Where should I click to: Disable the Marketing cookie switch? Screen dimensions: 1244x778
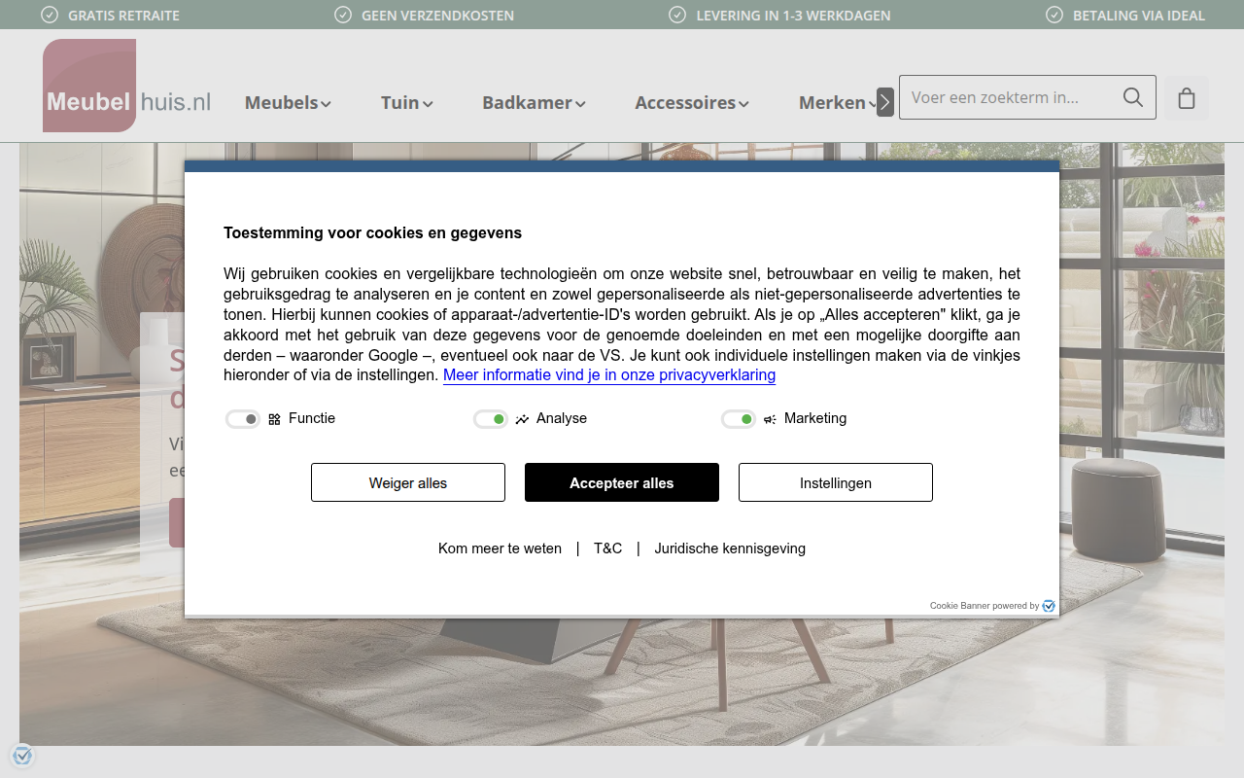(739, 419)
